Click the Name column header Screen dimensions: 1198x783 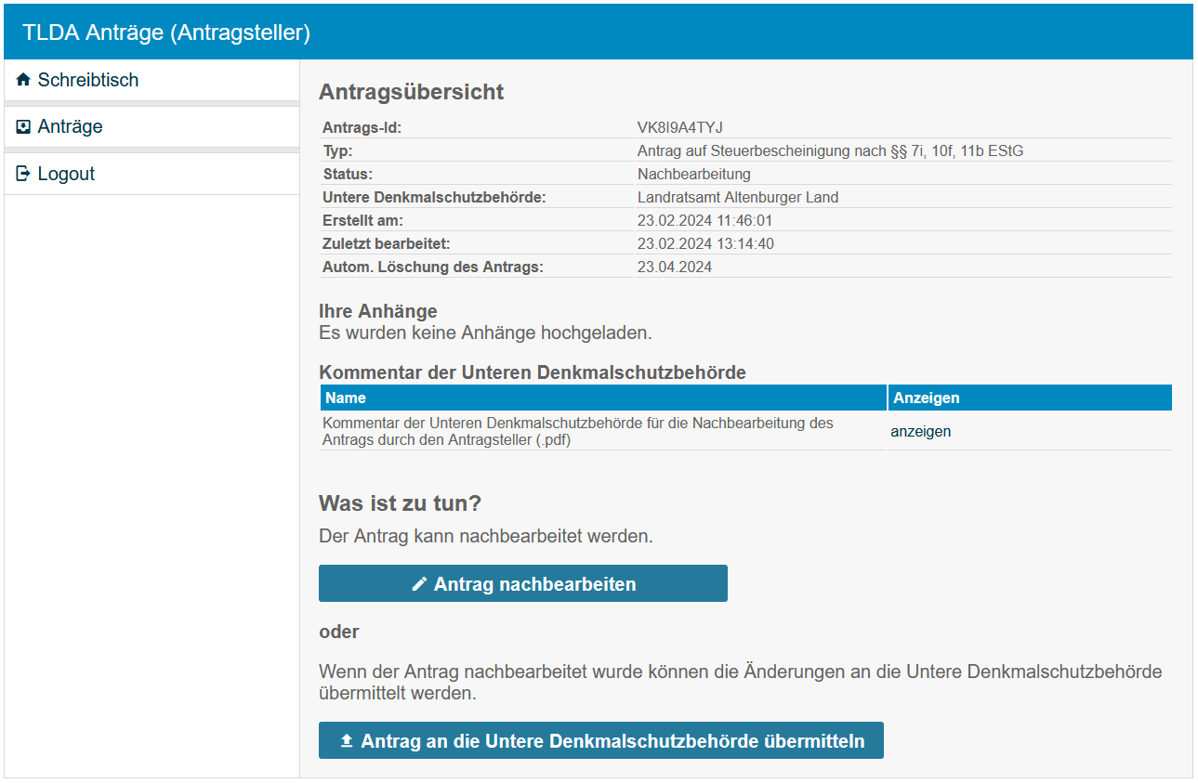[x=346, y=398]
